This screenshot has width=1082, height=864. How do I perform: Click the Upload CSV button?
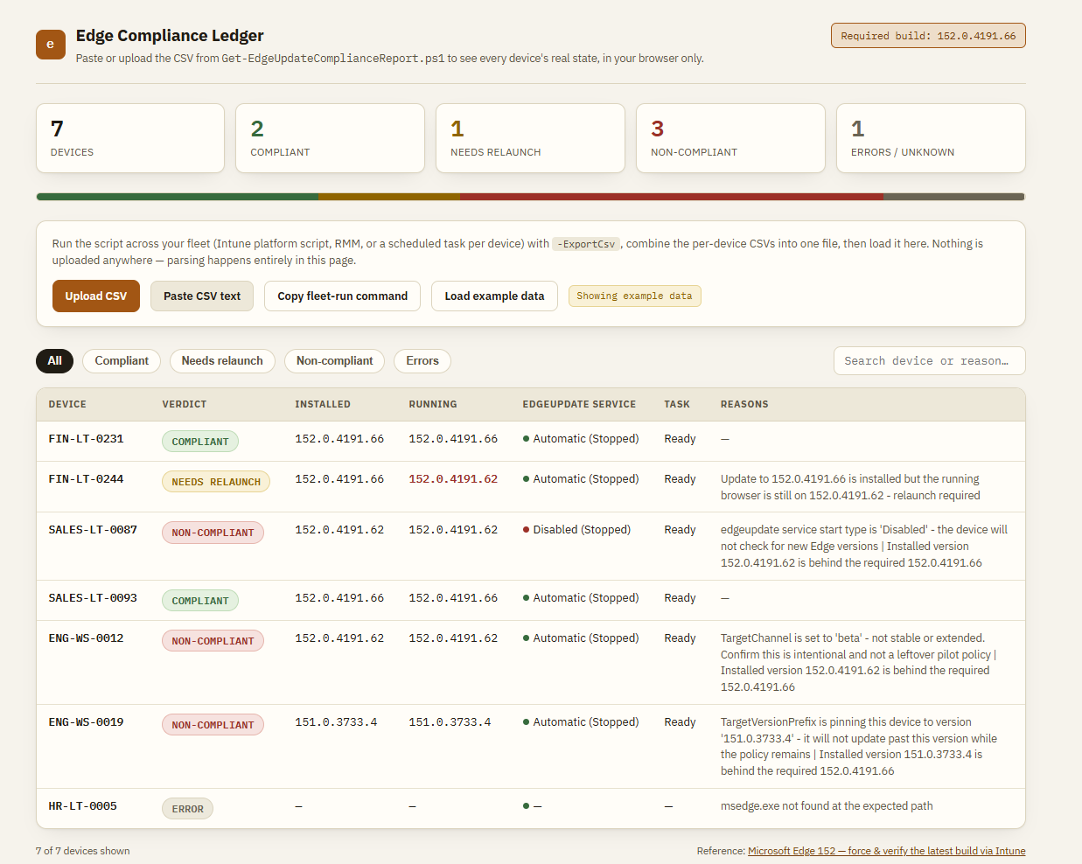tap(96, 296)
